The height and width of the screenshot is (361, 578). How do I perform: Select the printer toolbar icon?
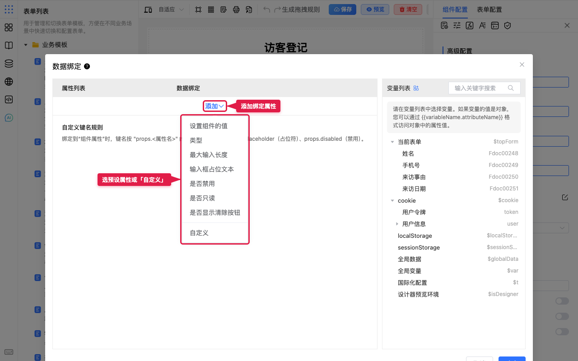pyautogui.click(x=236, y=9)
